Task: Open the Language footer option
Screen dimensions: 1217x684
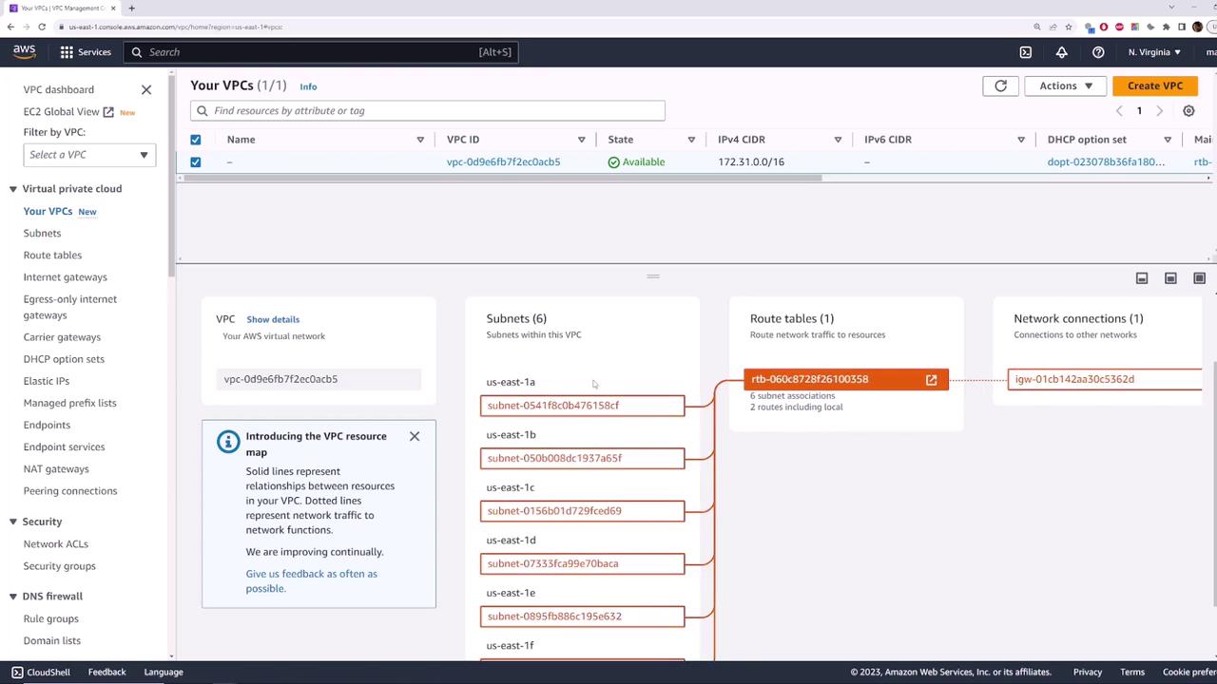Action: point(164,673)
